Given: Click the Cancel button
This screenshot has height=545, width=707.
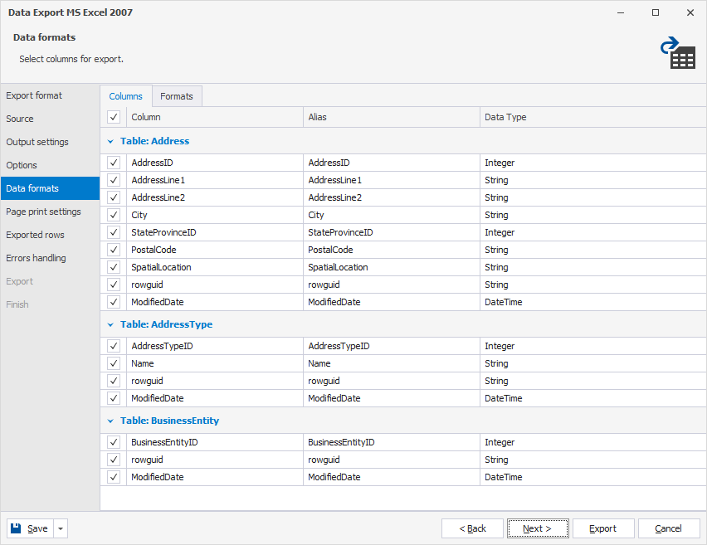Looking at the screenshot, I should click(668, 528).
